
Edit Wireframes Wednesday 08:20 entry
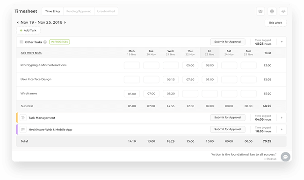pyautogui.click(x=171, y=94)
